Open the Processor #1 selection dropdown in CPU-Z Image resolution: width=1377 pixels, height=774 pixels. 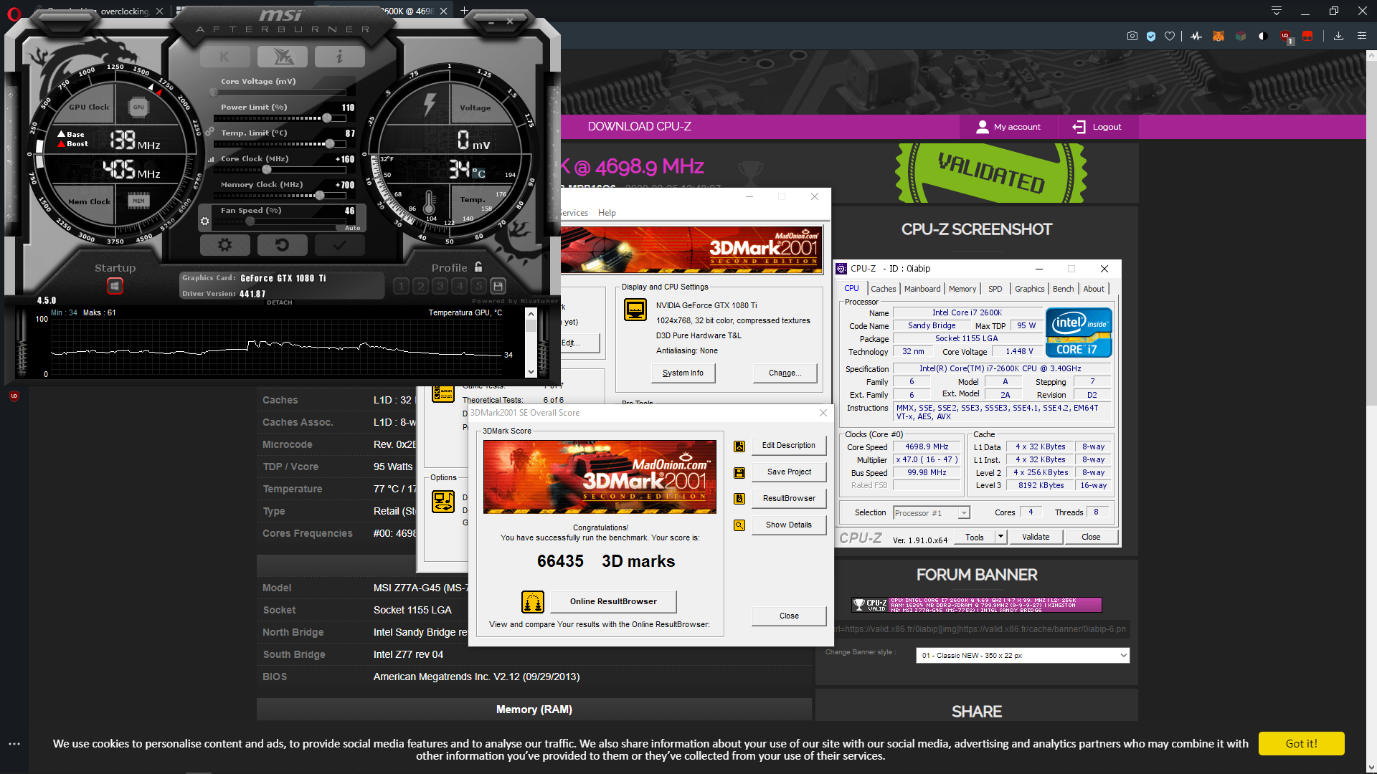click(x=932, y=513)
